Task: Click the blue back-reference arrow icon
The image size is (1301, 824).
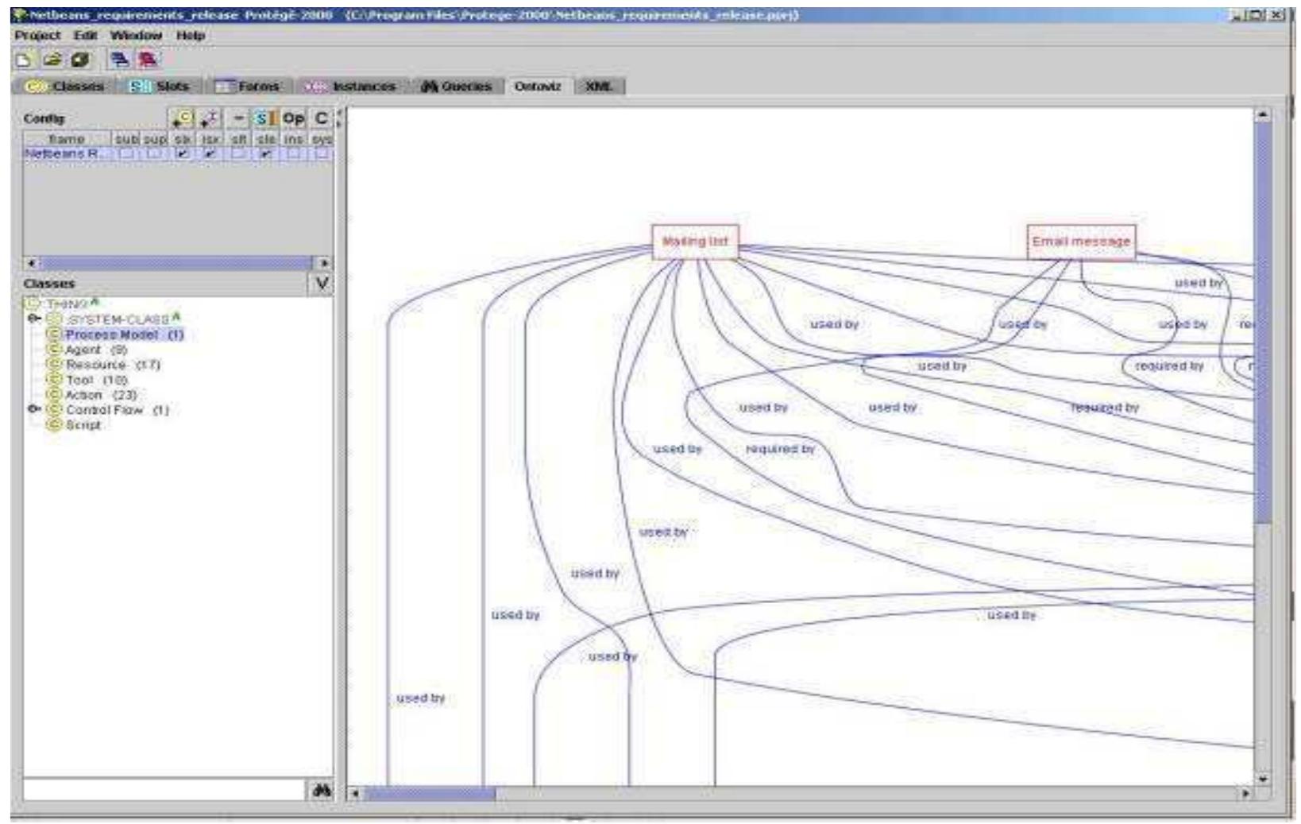Action: coord(120,58)
